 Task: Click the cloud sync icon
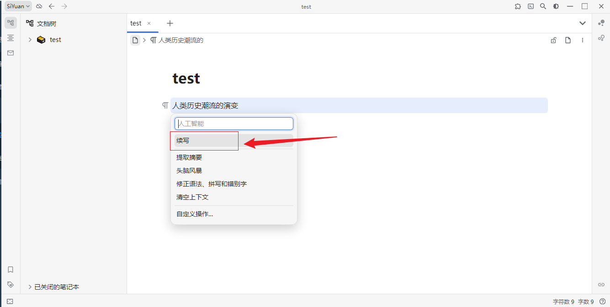pos(39,6)
